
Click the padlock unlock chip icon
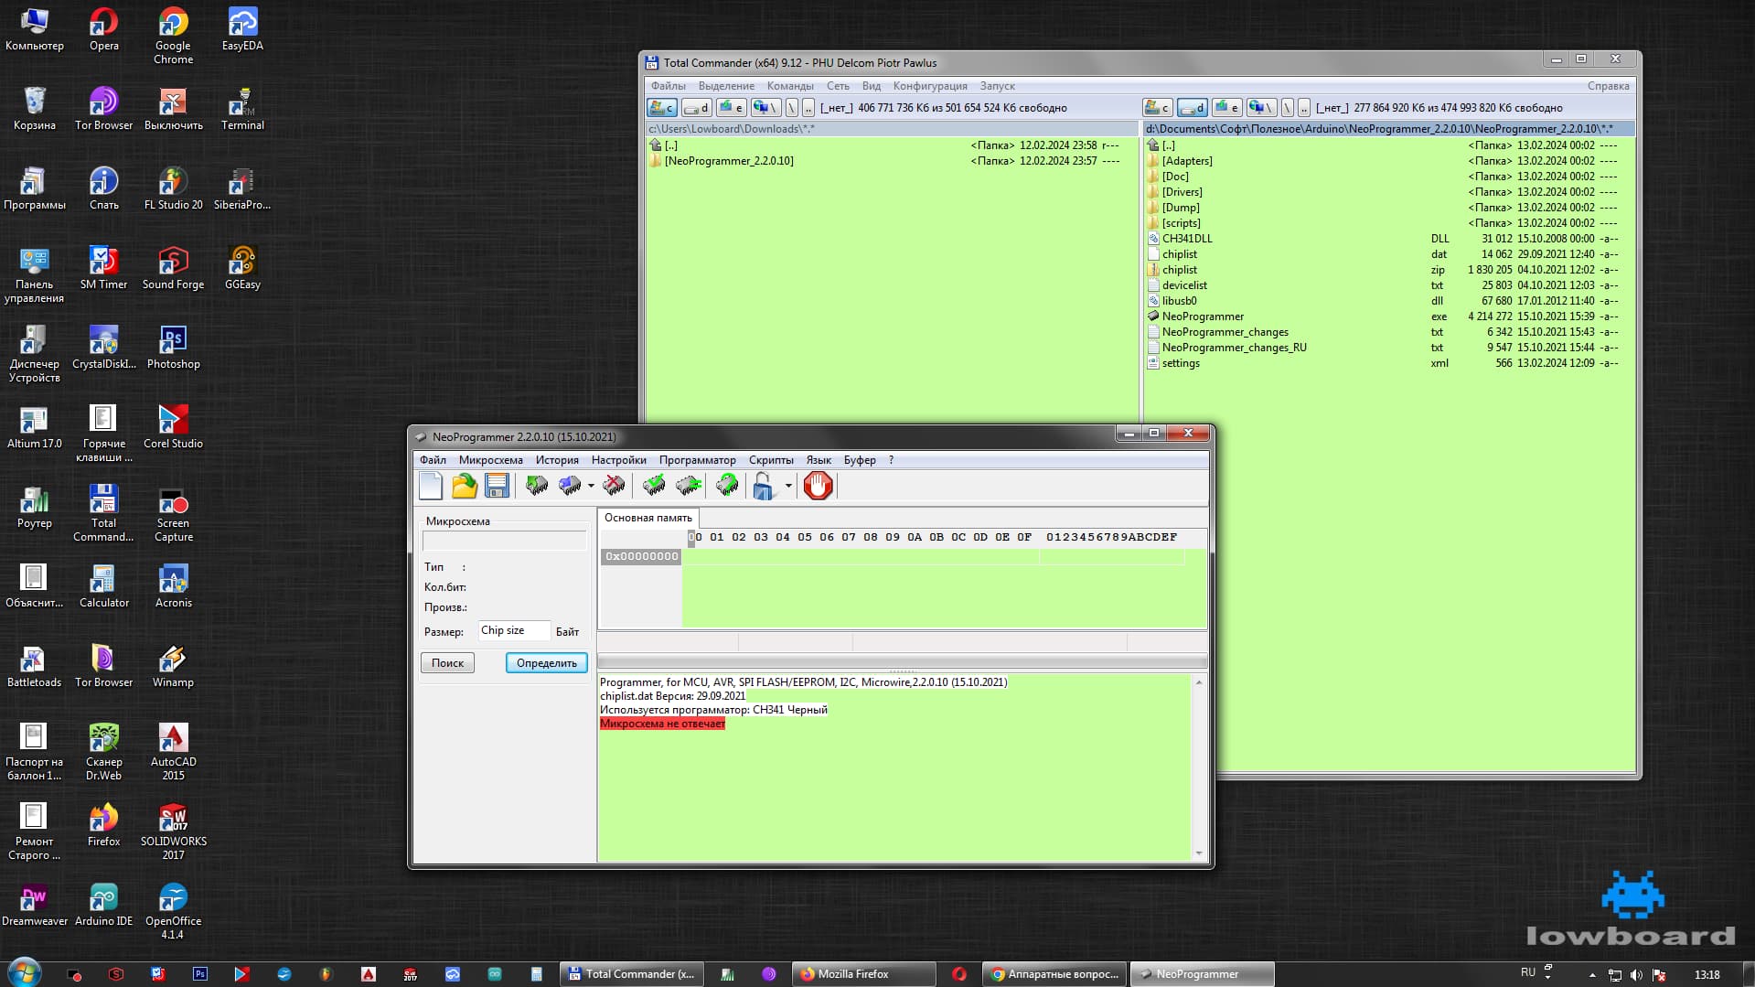tap(763, 486)
